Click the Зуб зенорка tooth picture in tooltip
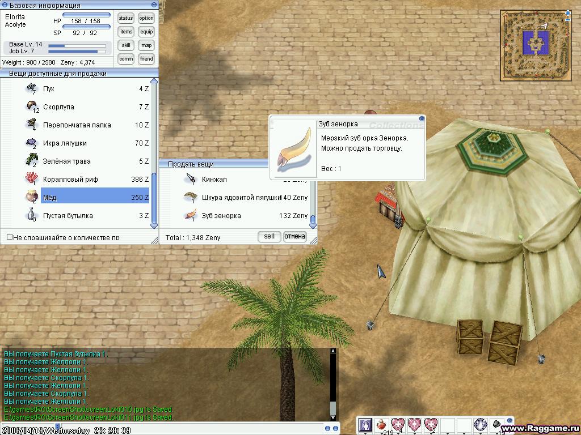This screenshot has height=435, width=581. point(294,149)
